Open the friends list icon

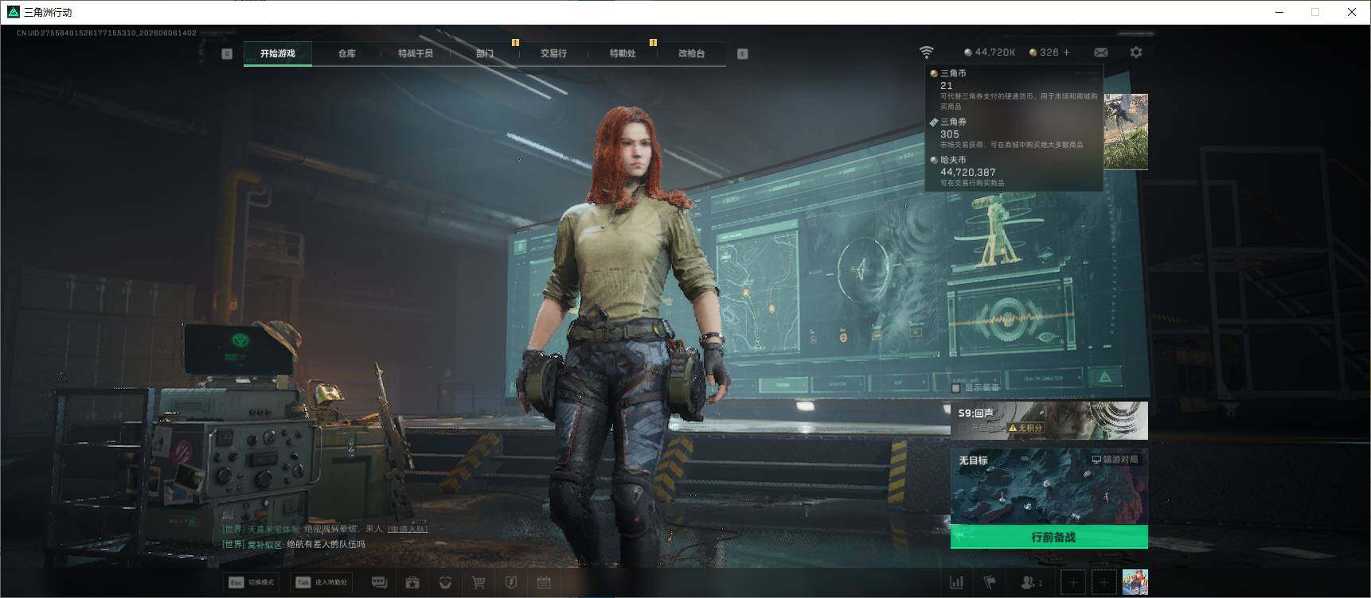click(1031, 583)
